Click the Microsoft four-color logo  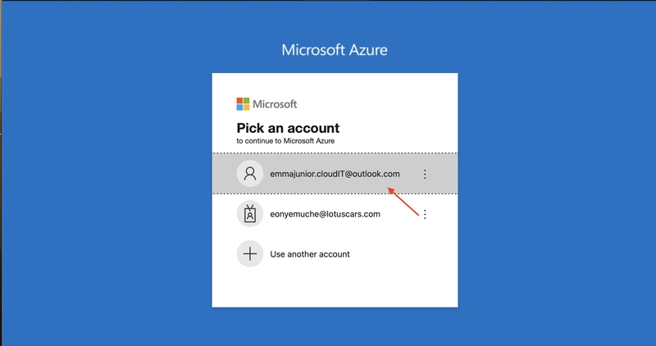(x=243, y=104)
